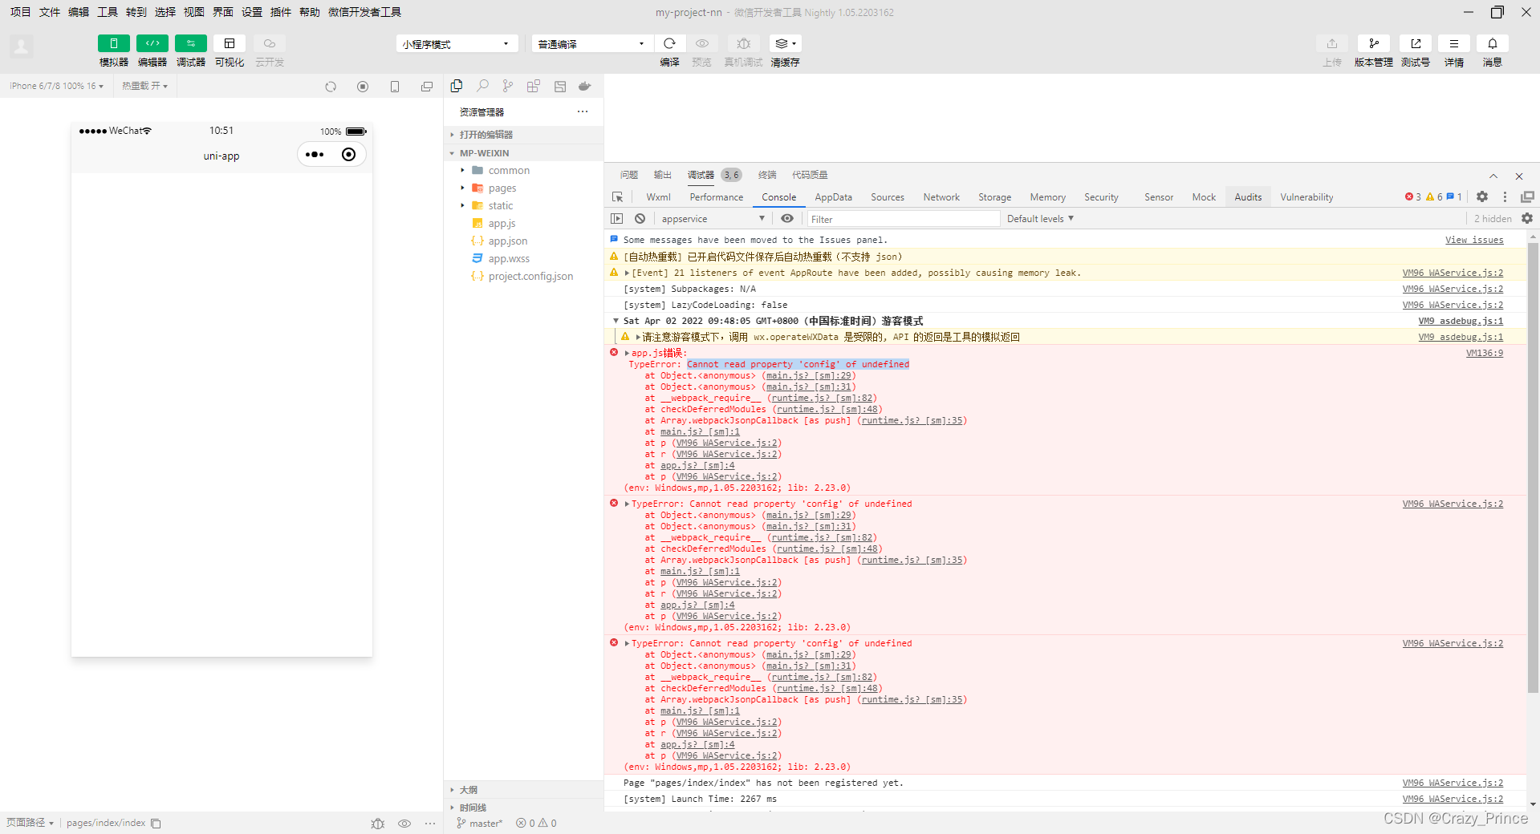Open the Cloud Development (云开发) tool
This screenshot has width=1540, height=834.
pyautogui.click(x=270, y=43)
